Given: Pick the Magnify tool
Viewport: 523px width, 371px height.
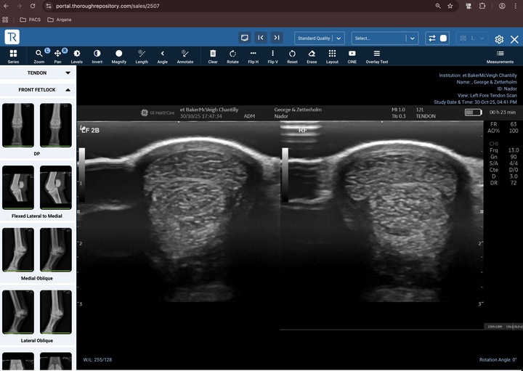Looking at the screenshot, I should click(x=119, y=54).
